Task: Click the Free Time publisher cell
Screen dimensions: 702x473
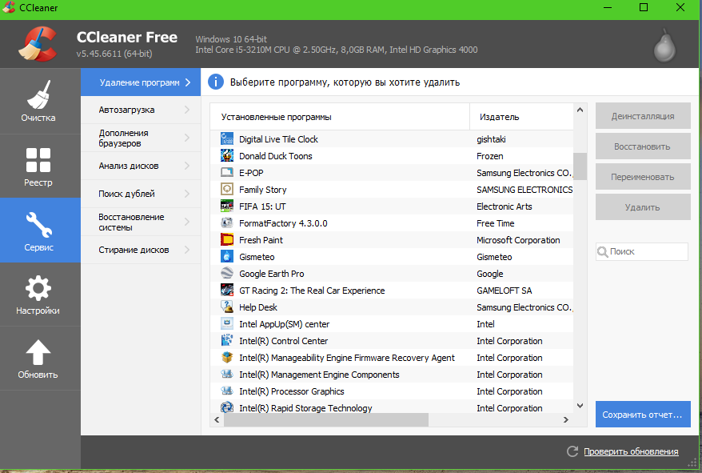Action: [495, 223]
